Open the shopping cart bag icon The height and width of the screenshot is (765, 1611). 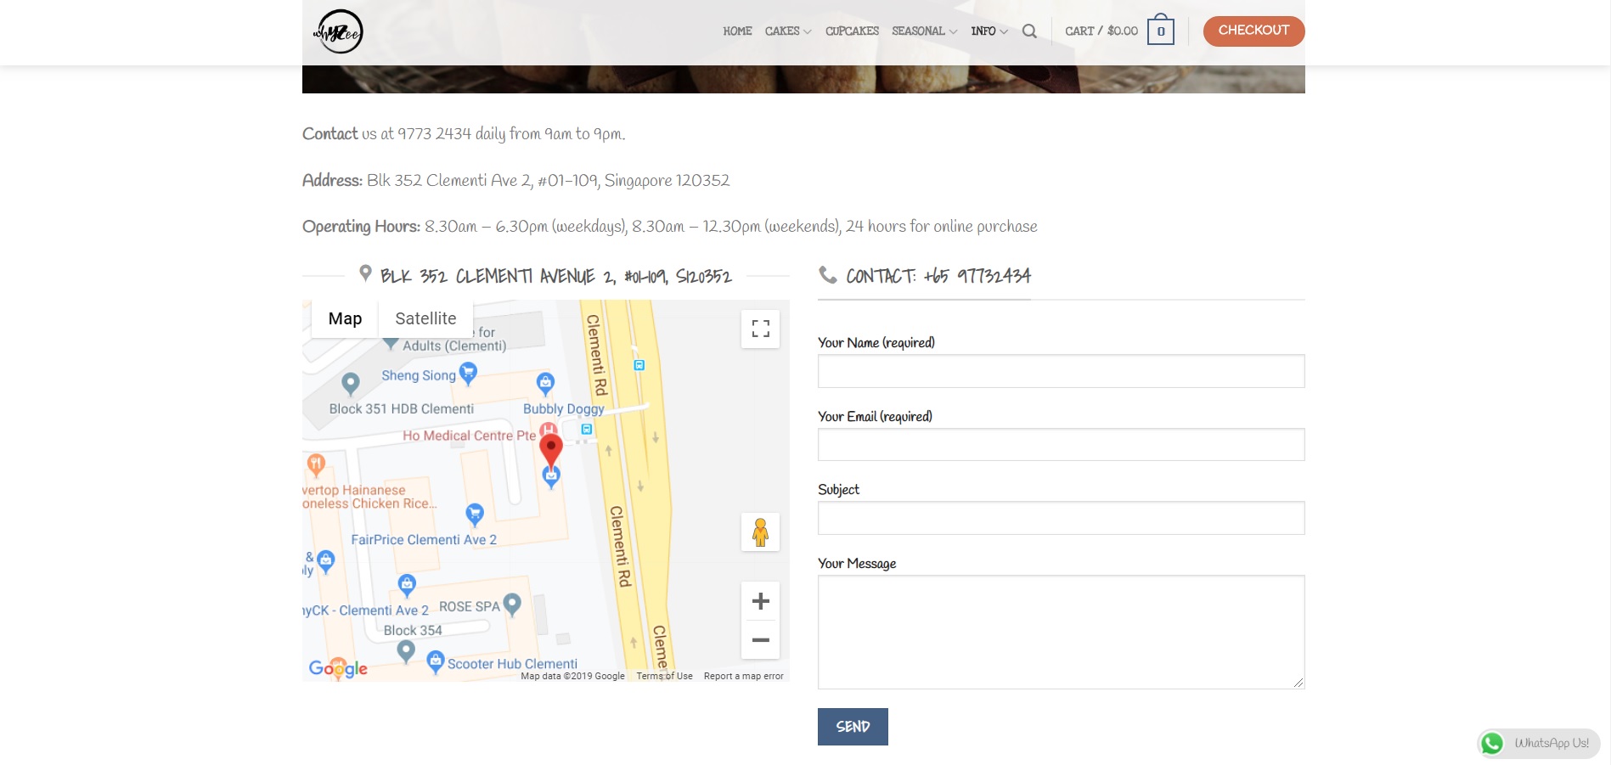click(1160, 31)
